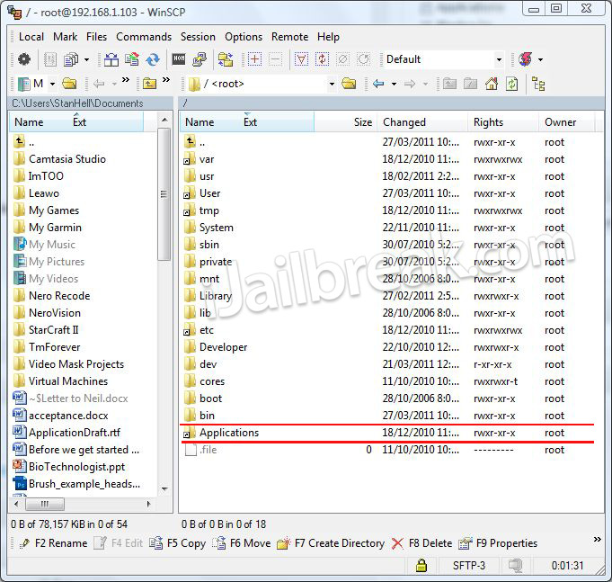Click F8 Delete button
Viewport: 612px width, 582px height.
pos(421,543)
